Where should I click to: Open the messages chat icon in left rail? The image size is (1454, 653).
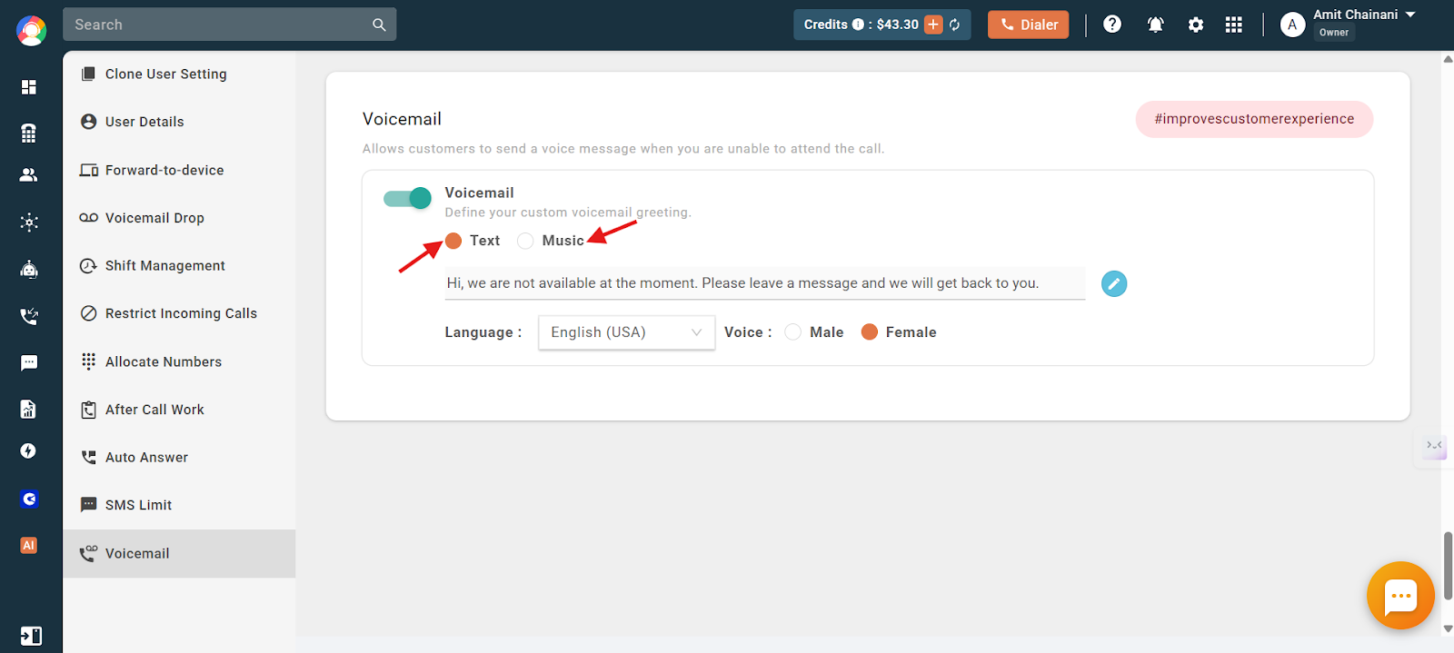(x=29, y=363)
